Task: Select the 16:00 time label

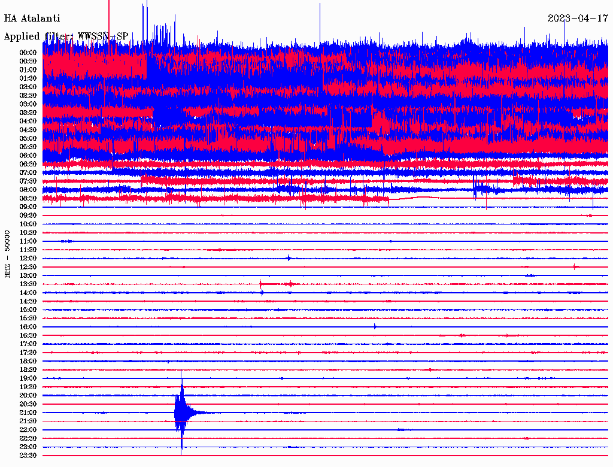Action: pyautogui.click(x=28, y=327)
